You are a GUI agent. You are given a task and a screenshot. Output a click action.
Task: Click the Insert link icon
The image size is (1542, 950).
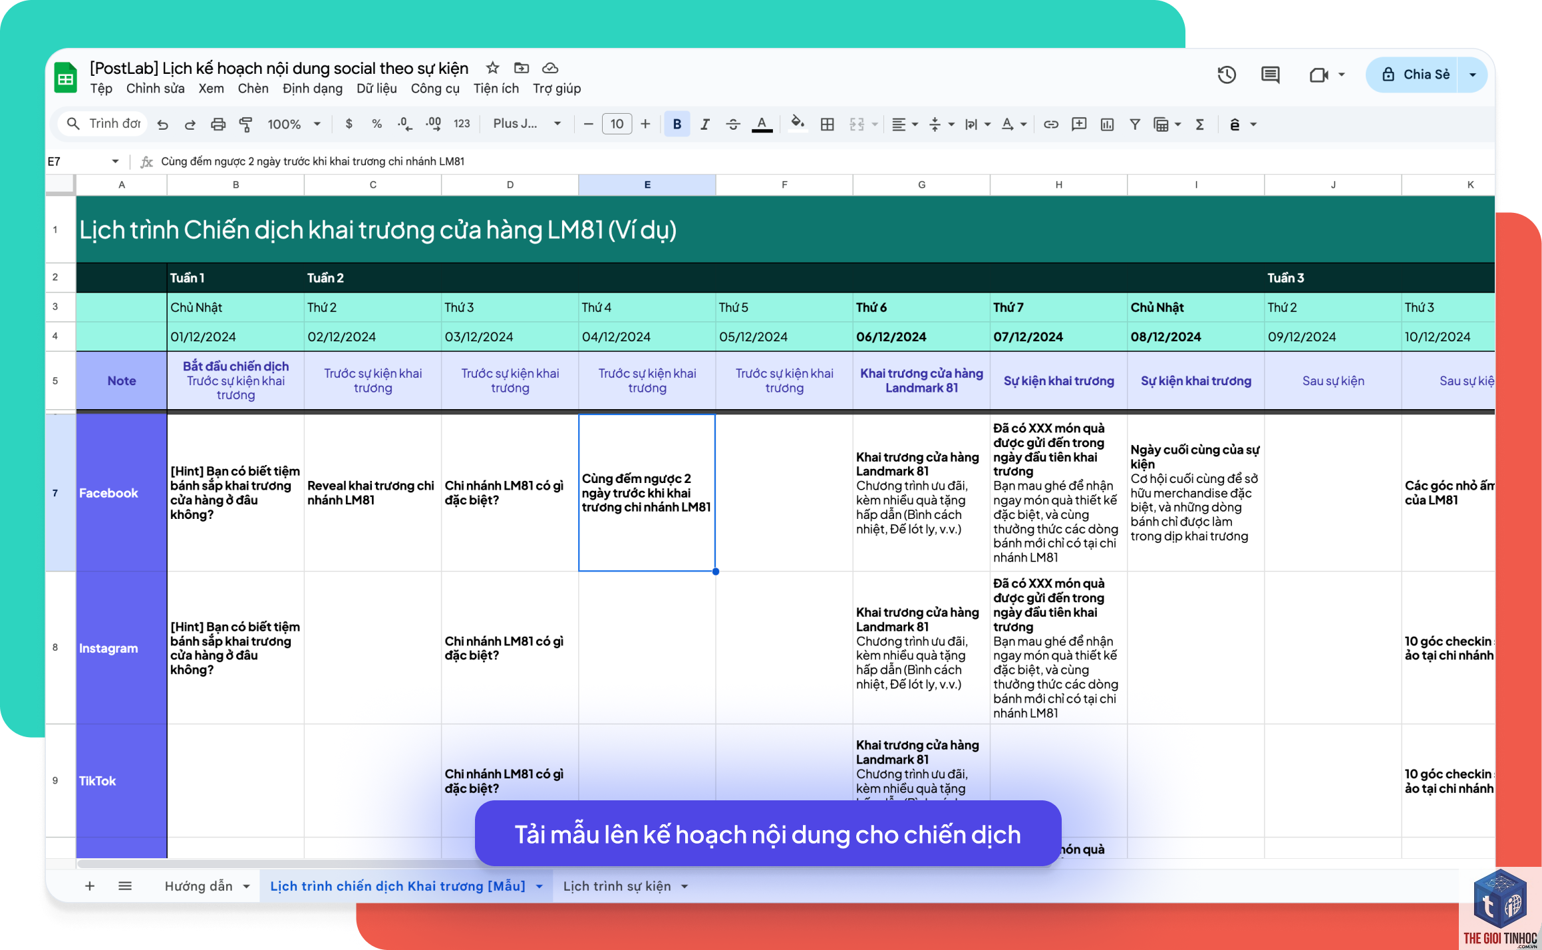click(1051, 124)
